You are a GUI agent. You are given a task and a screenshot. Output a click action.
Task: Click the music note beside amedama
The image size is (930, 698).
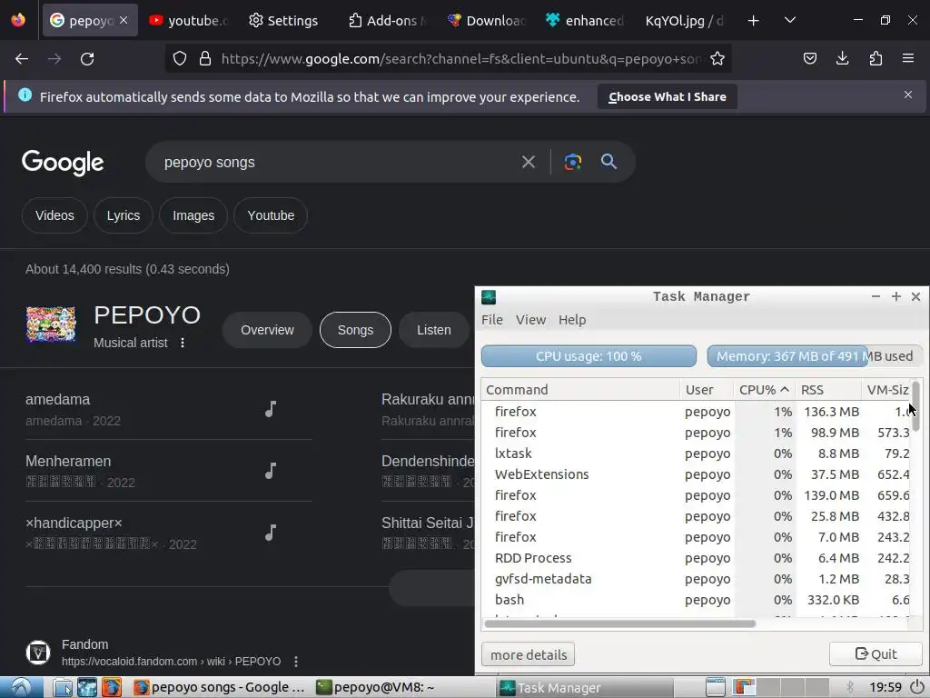coord(271,409)
